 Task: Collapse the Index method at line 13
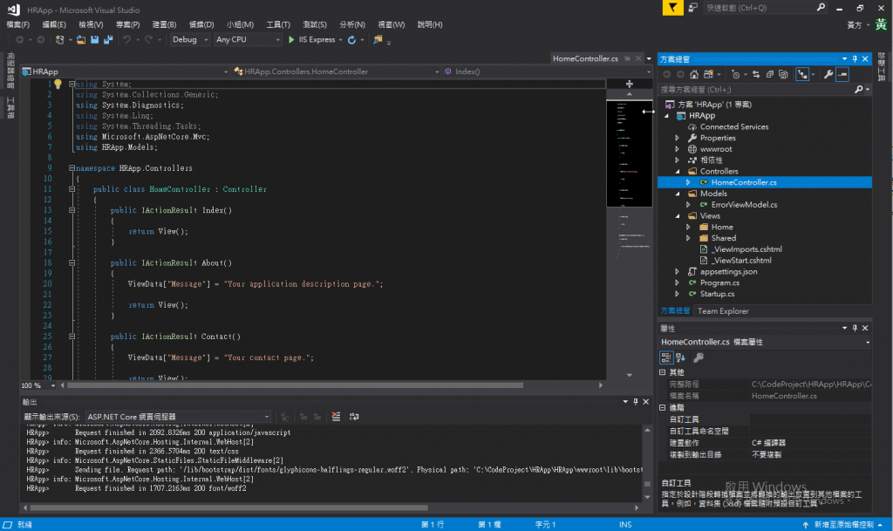click(x=72, y=211)
